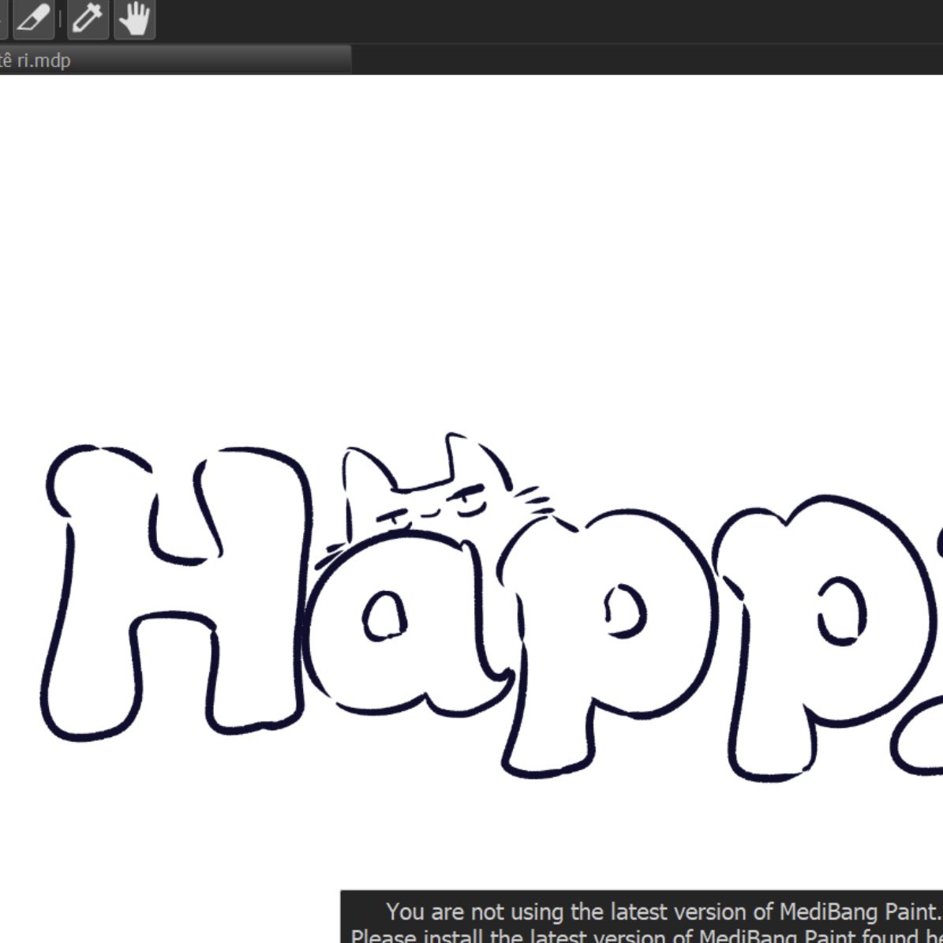Click the "You are not using the latest version" notice
The image size is (943, 943).
642,917
